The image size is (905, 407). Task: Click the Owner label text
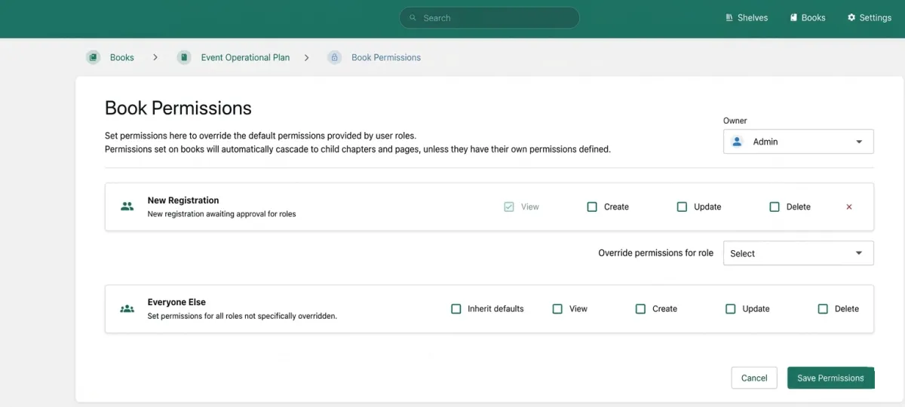tap(735, 121)
